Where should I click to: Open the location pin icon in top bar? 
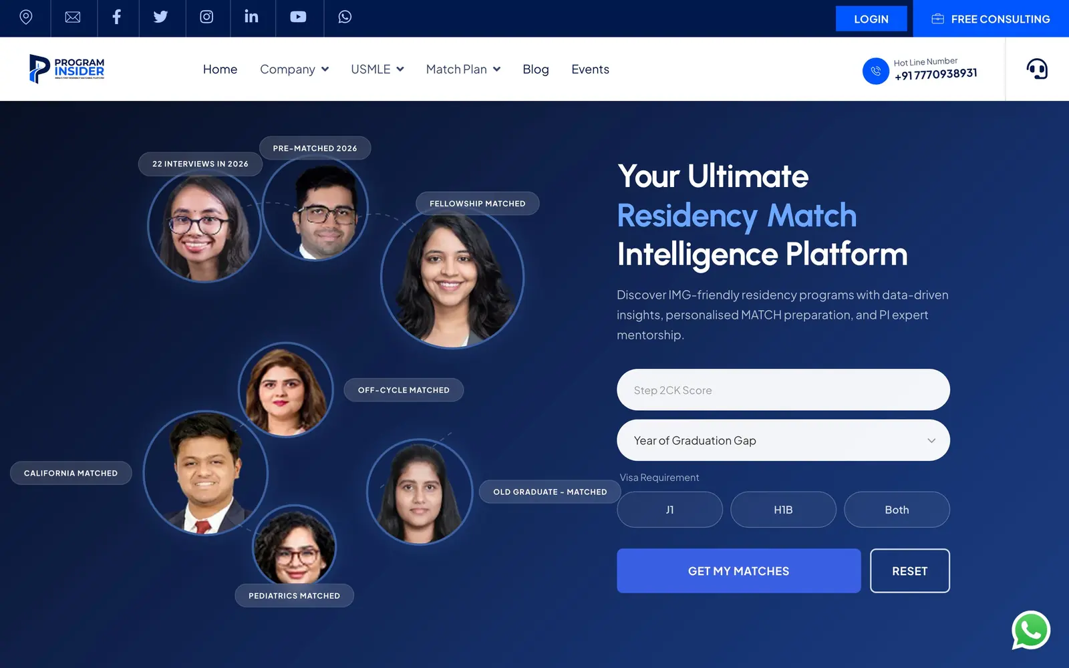coord(25,17)
